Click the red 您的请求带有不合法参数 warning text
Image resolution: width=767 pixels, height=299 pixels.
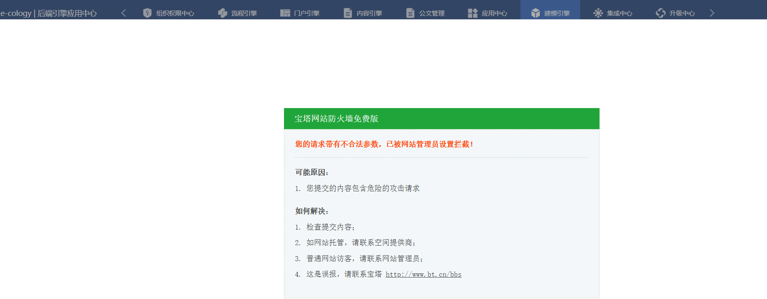385,144
